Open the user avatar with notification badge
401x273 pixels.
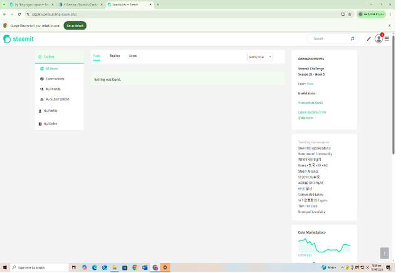tap(378, 38)
